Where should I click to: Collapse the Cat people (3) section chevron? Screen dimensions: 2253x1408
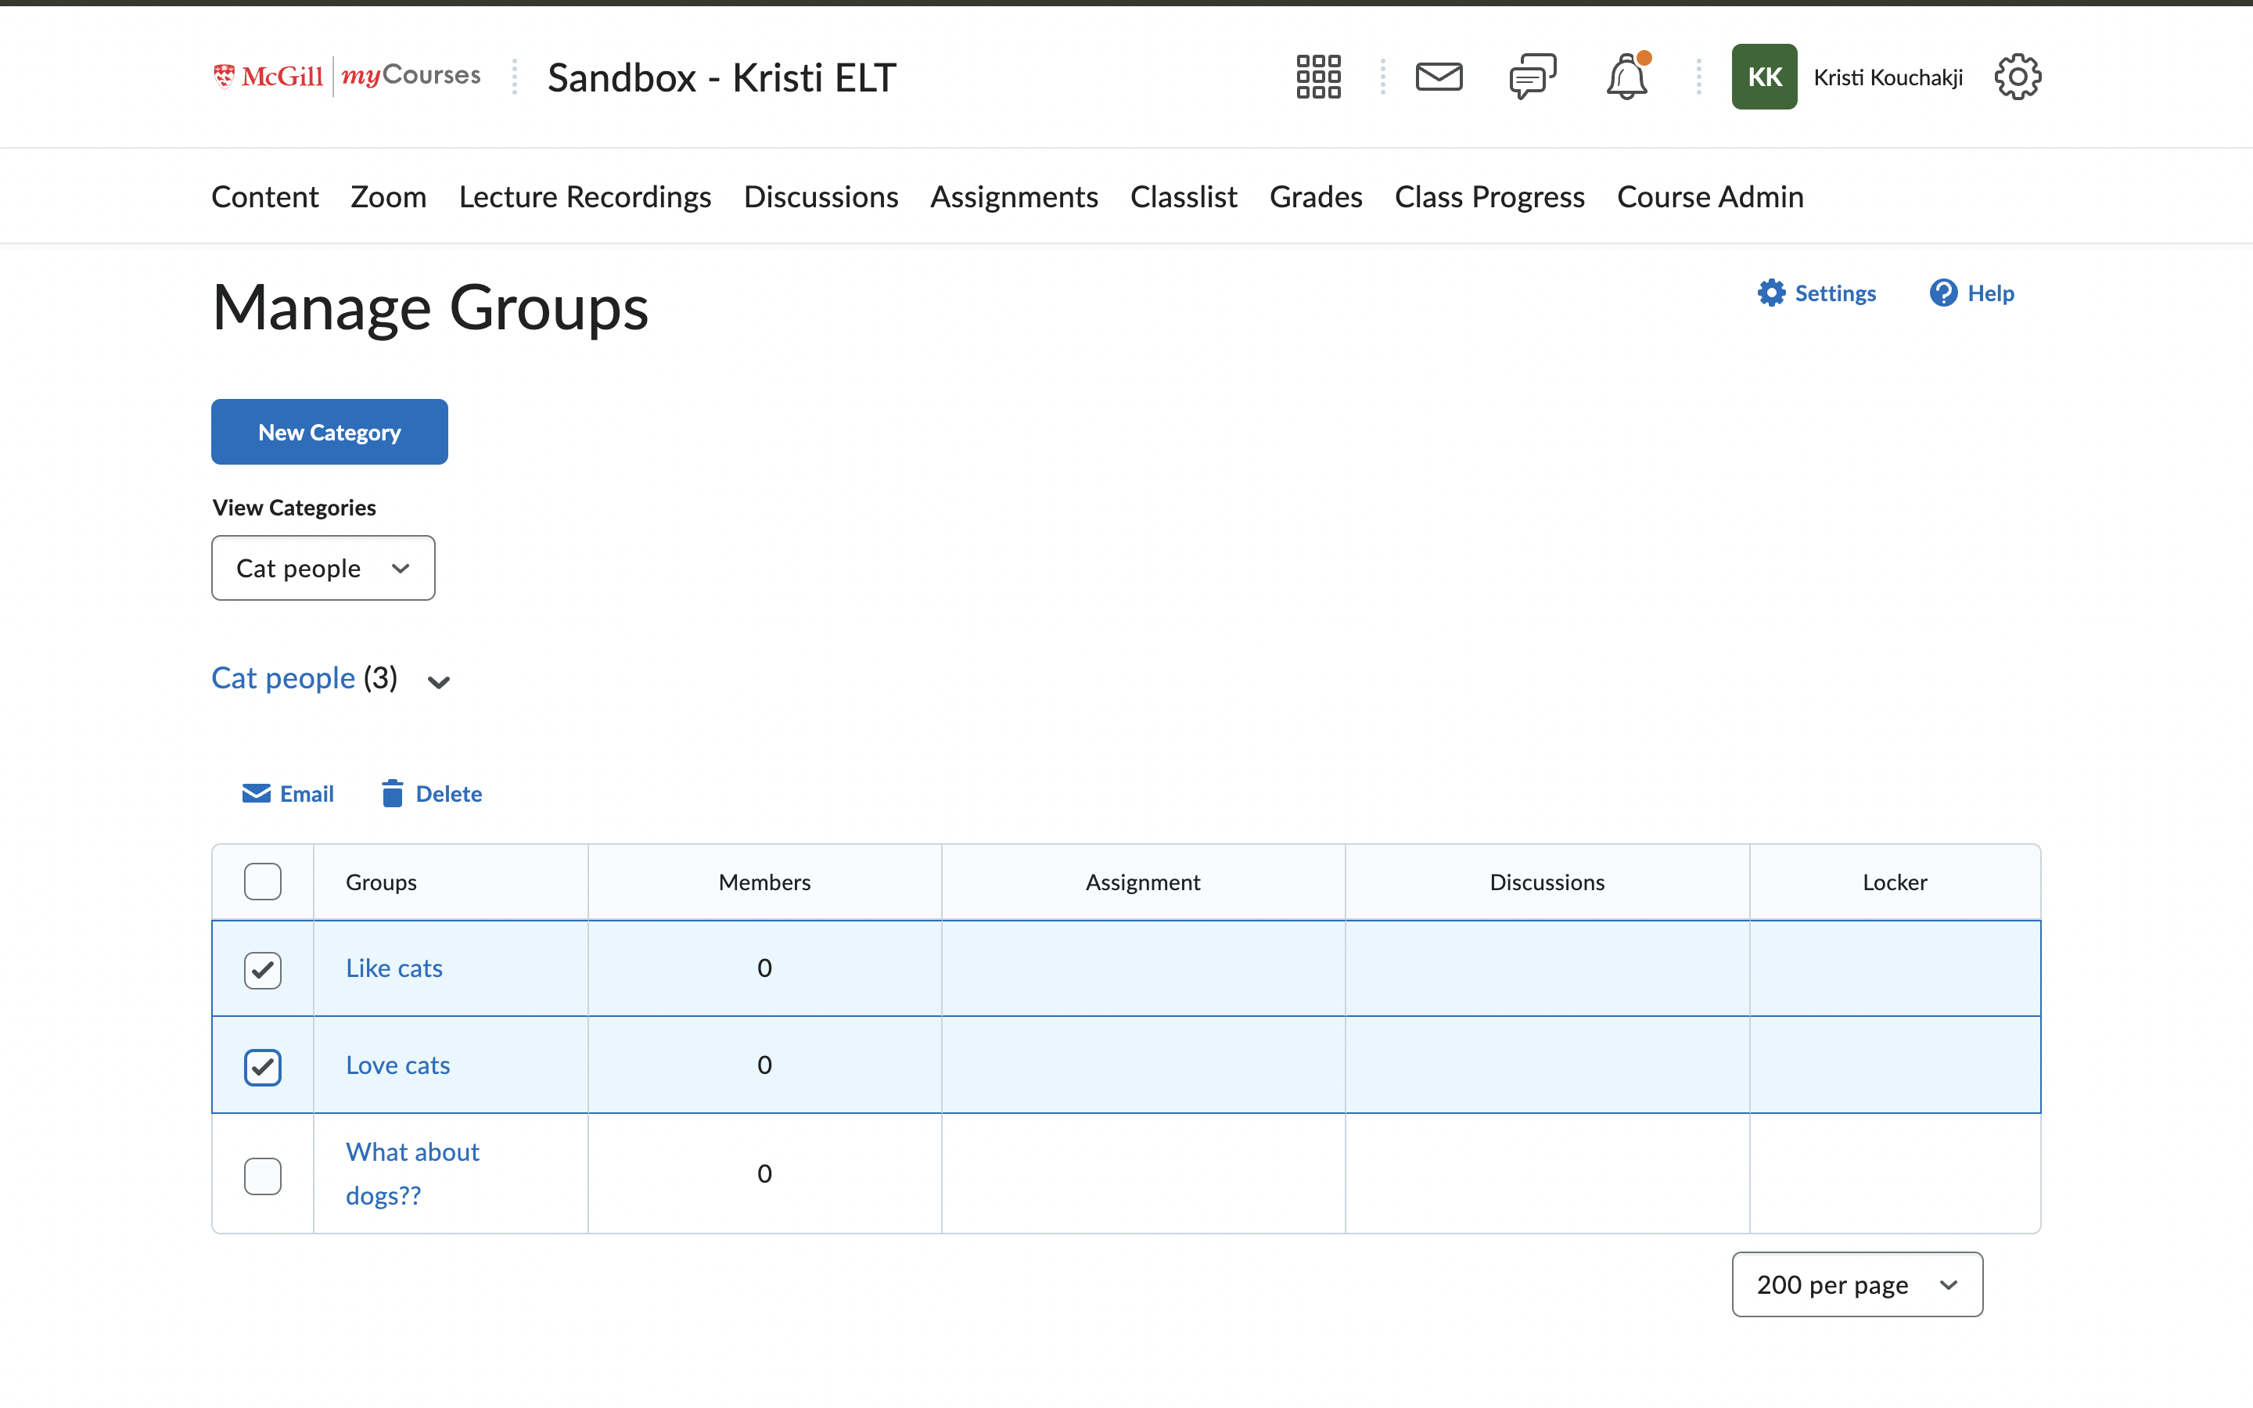coord(437,681)
